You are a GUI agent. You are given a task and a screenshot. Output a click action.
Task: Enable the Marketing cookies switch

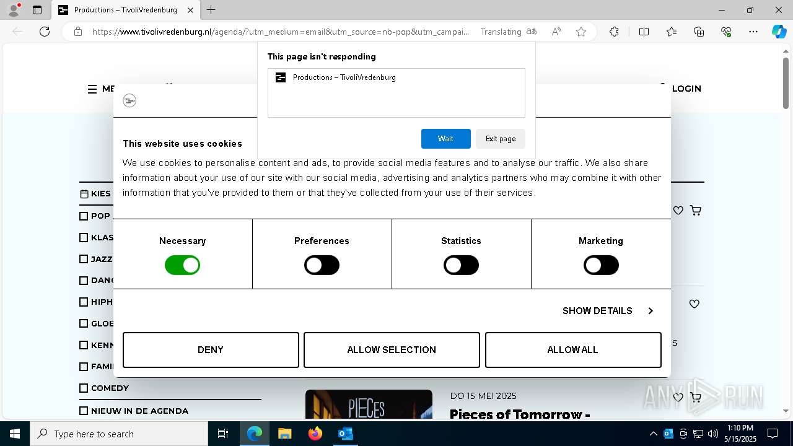601,265
